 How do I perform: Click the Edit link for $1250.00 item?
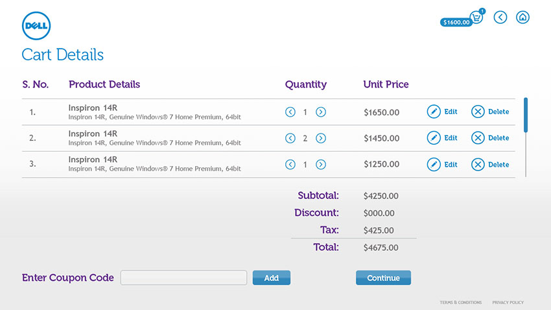pos(451,165)
